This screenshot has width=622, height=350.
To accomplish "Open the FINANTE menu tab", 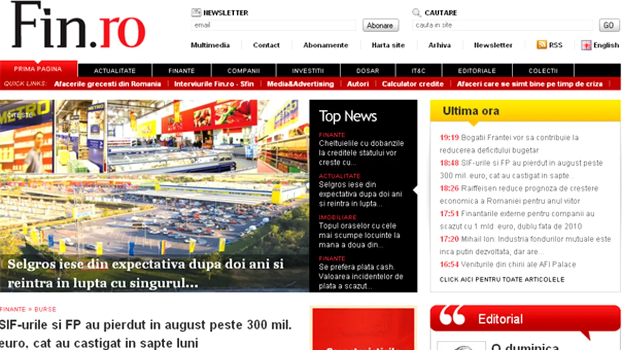I will click(182, 70).
